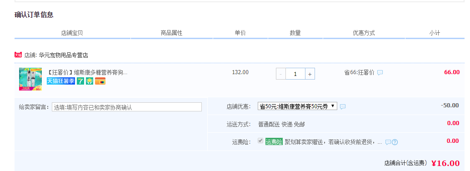This screenshot has height=171, width=470.
Task: Open the comment bubble beside 省66:狂暑价
Action: pos(380,73)
